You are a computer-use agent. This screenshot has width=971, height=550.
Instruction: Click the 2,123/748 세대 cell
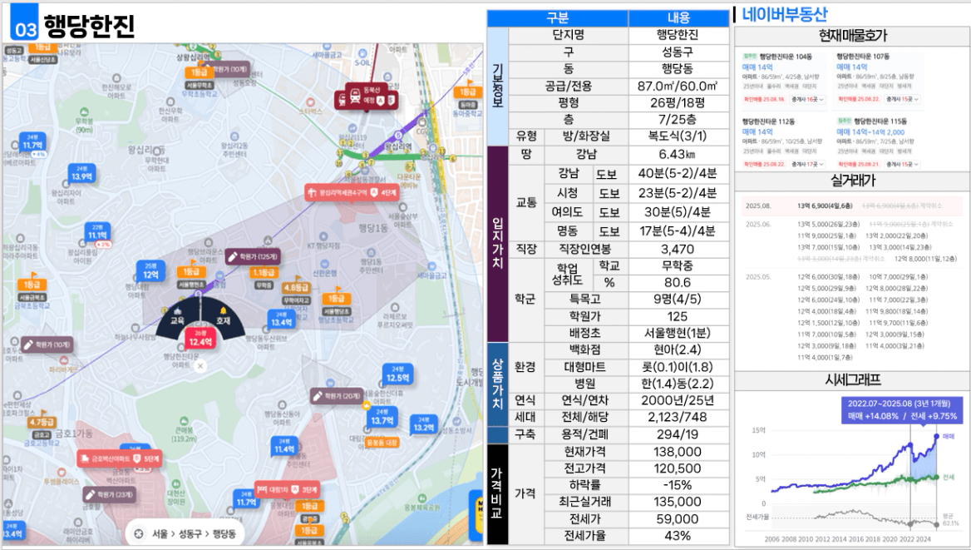pyautogui.click(x=678, y=418)
